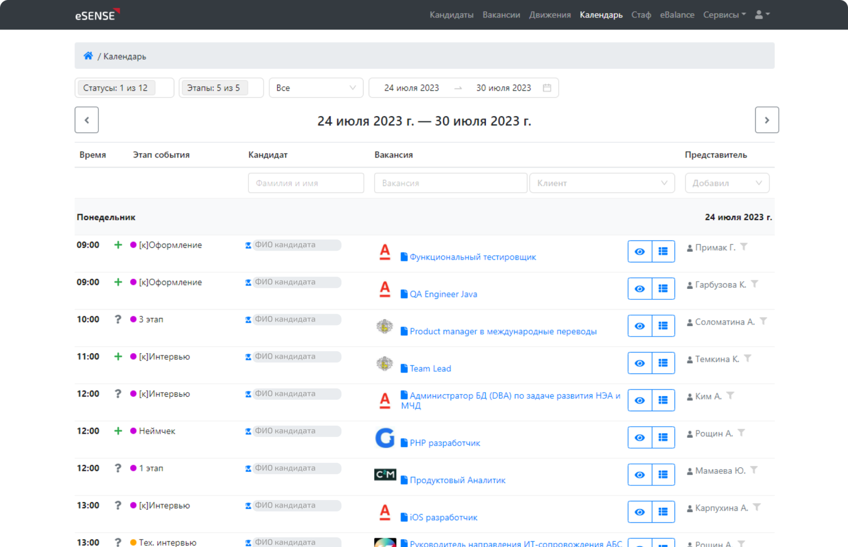Click the eye icon for Функциональный тестировщик event

pyautogui.click(x=640, y=251)
